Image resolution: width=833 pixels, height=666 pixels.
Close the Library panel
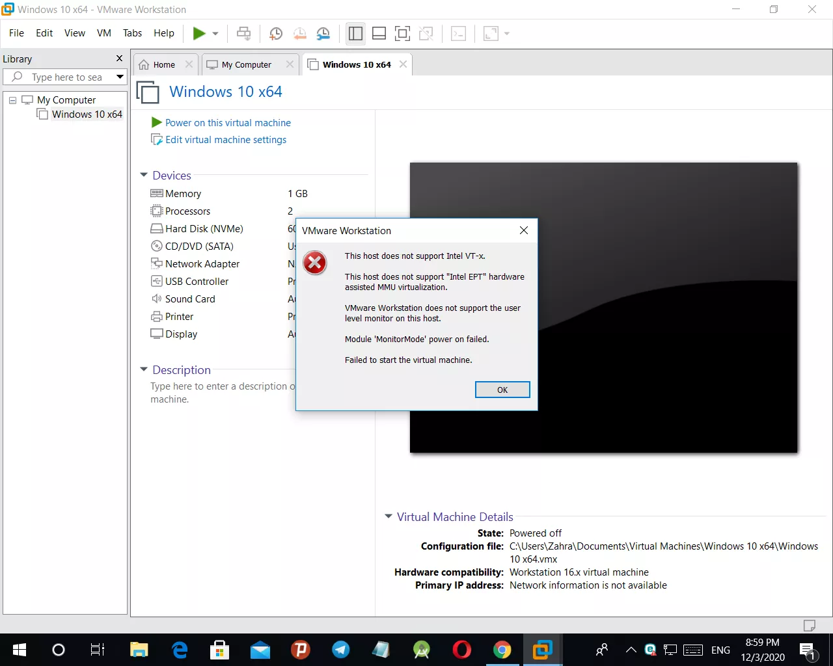(x=119, y=59)
